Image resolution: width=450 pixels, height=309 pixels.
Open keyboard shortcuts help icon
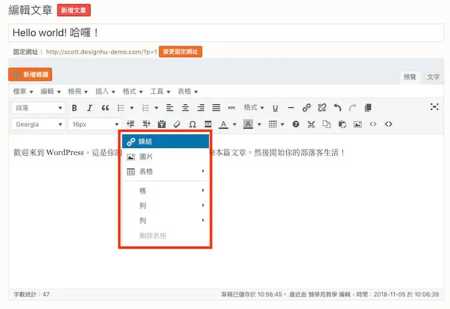296,124
